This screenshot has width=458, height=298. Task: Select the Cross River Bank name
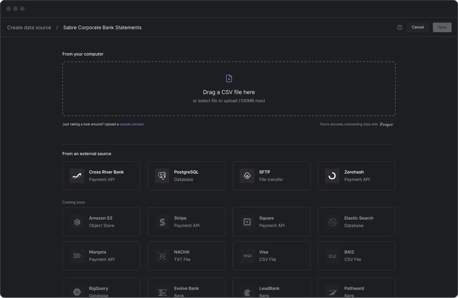click(106, 172)
